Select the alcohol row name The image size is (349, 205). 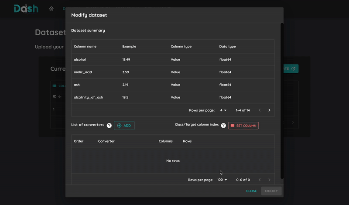[80, 59]
